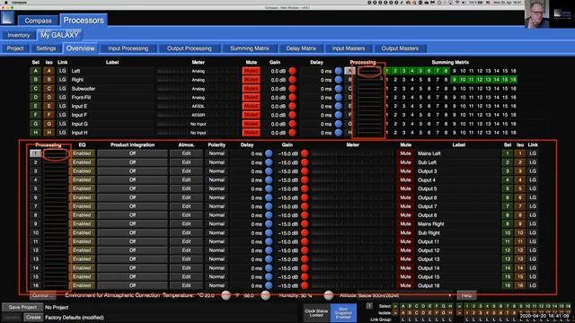Click the Mains Right output label field
575x323 pixels.
click(x=458, y=223)
